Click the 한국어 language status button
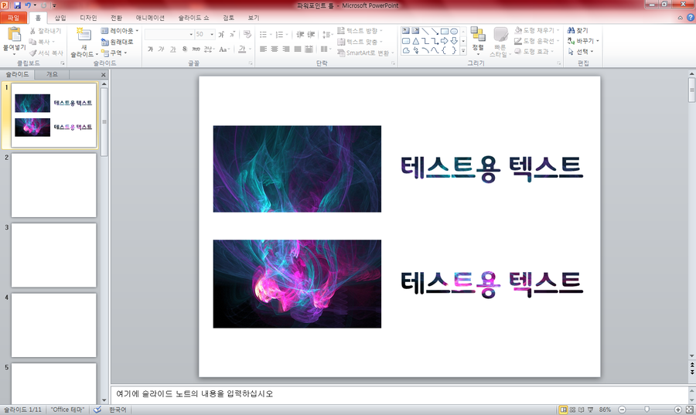 (x=118, y=410)
